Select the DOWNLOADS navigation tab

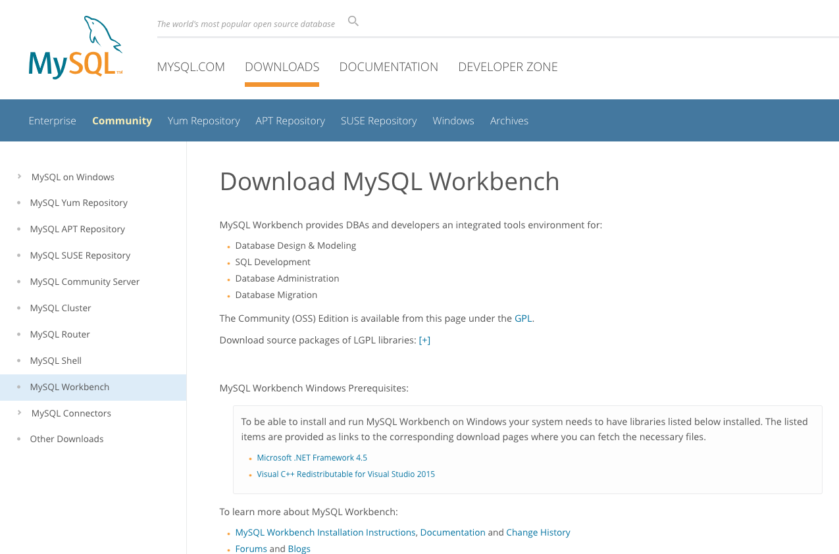point(282,66)
